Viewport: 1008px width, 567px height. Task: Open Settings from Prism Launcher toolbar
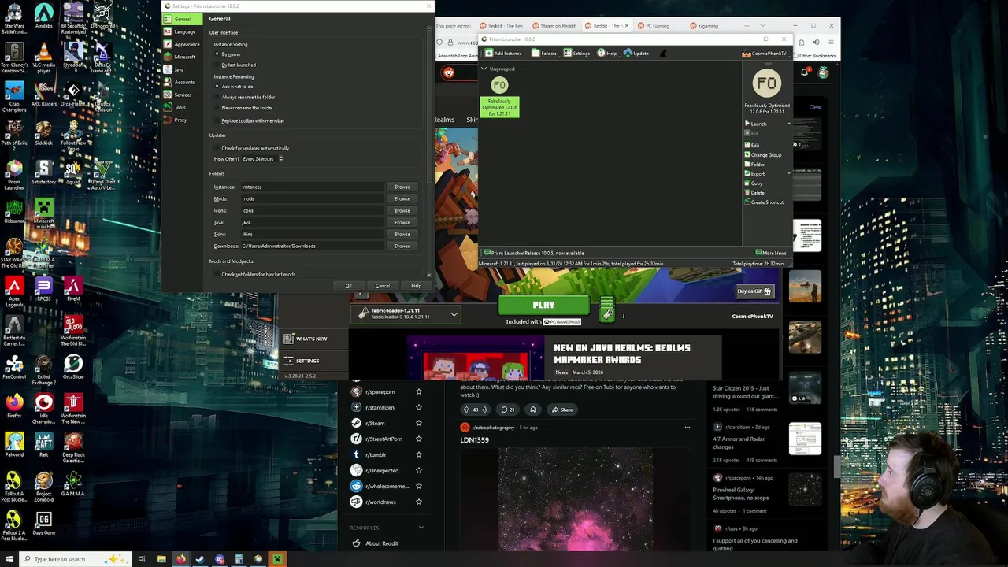click(577, 53)
